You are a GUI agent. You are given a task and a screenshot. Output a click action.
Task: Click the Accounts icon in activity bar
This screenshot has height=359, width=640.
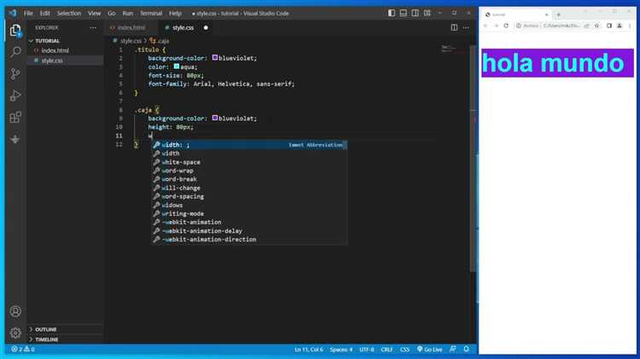coord(15,312)
